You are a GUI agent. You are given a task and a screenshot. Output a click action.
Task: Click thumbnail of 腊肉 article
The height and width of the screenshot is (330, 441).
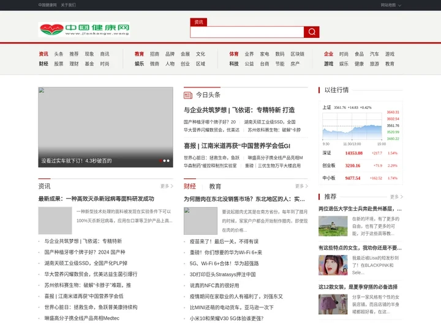(200, 221)
